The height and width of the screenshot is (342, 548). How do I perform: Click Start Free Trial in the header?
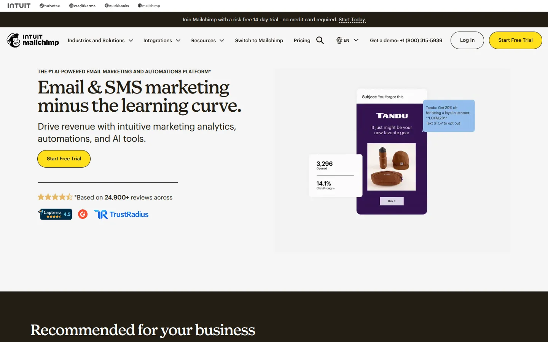tap(515, 40)
